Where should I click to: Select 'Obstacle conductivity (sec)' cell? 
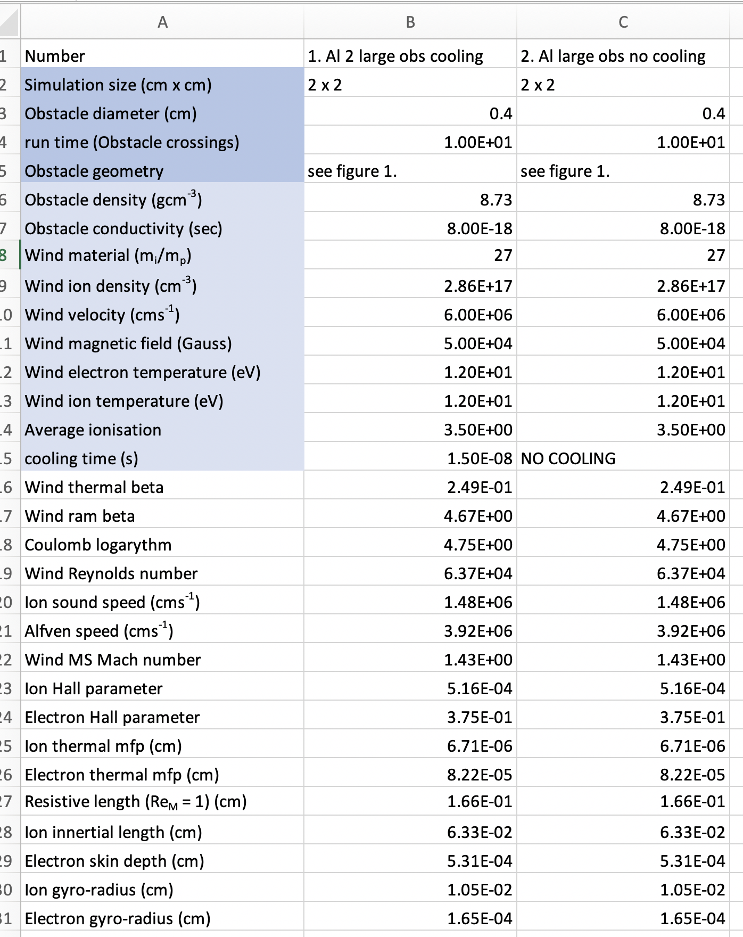coord(162,228)
